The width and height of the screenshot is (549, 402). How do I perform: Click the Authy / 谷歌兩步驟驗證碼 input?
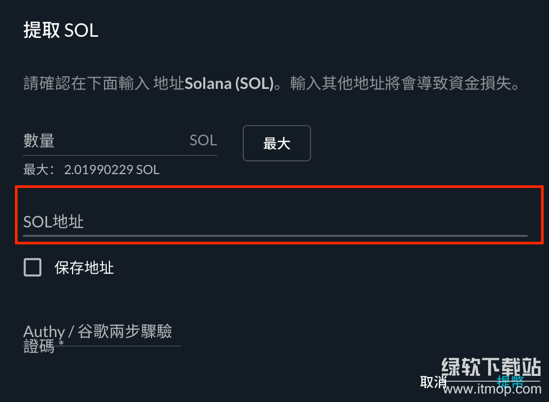(x=101, y=338)
